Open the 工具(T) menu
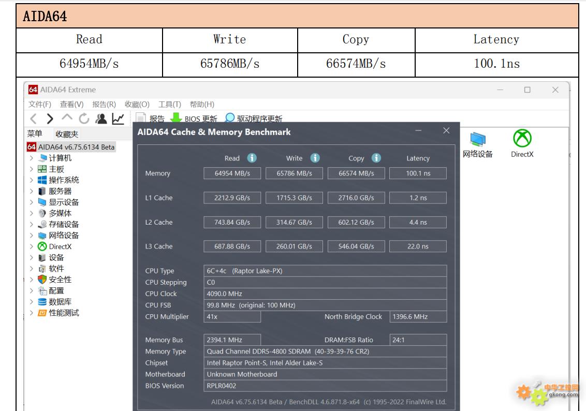This screenshot has height=411, width=586. click(170, 104)
